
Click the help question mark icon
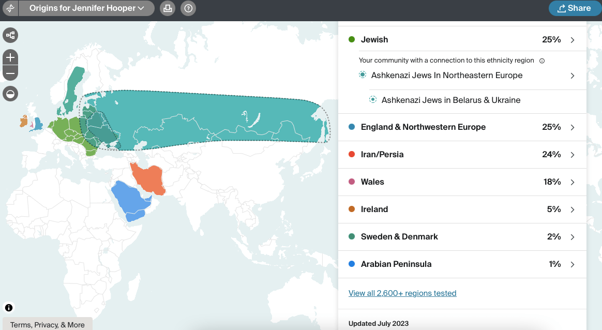pyautogui.click(x=188, y=8)
